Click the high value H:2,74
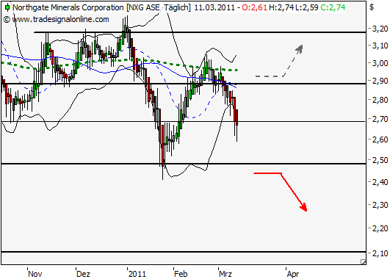This screenshot has width=390, height=279. click(281, 7)
